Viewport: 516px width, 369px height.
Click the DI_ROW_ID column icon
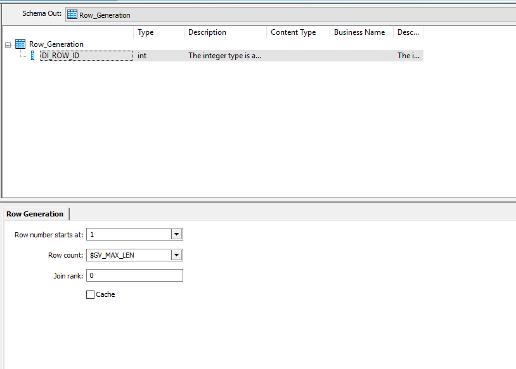[x=32, y=56]
